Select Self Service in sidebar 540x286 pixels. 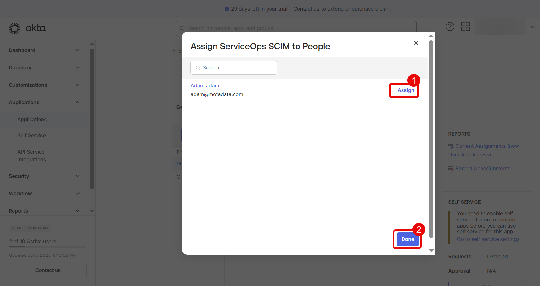click(31, 136)
